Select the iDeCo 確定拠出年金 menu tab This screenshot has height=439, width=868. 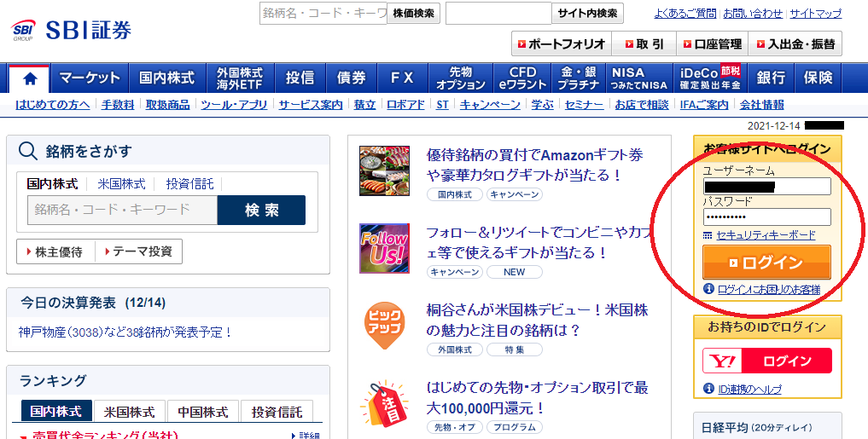pos(710,78)
